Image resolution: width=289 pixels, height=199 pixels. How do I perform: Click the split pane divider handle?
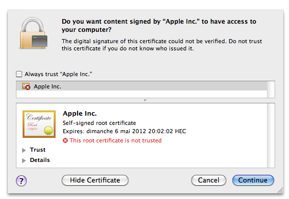145,100
